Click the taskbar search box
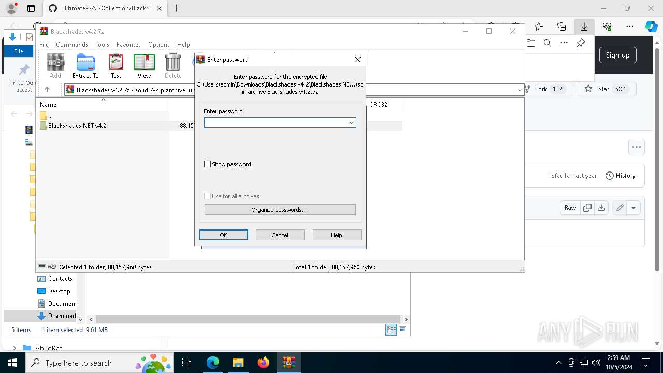Screen dimensions: 663x373 [x=100, y=363]
